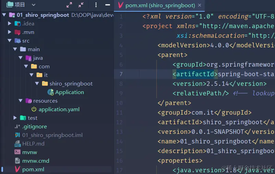
Task: Click line number 7 in the gutter
Action: (x=121, y=74)
